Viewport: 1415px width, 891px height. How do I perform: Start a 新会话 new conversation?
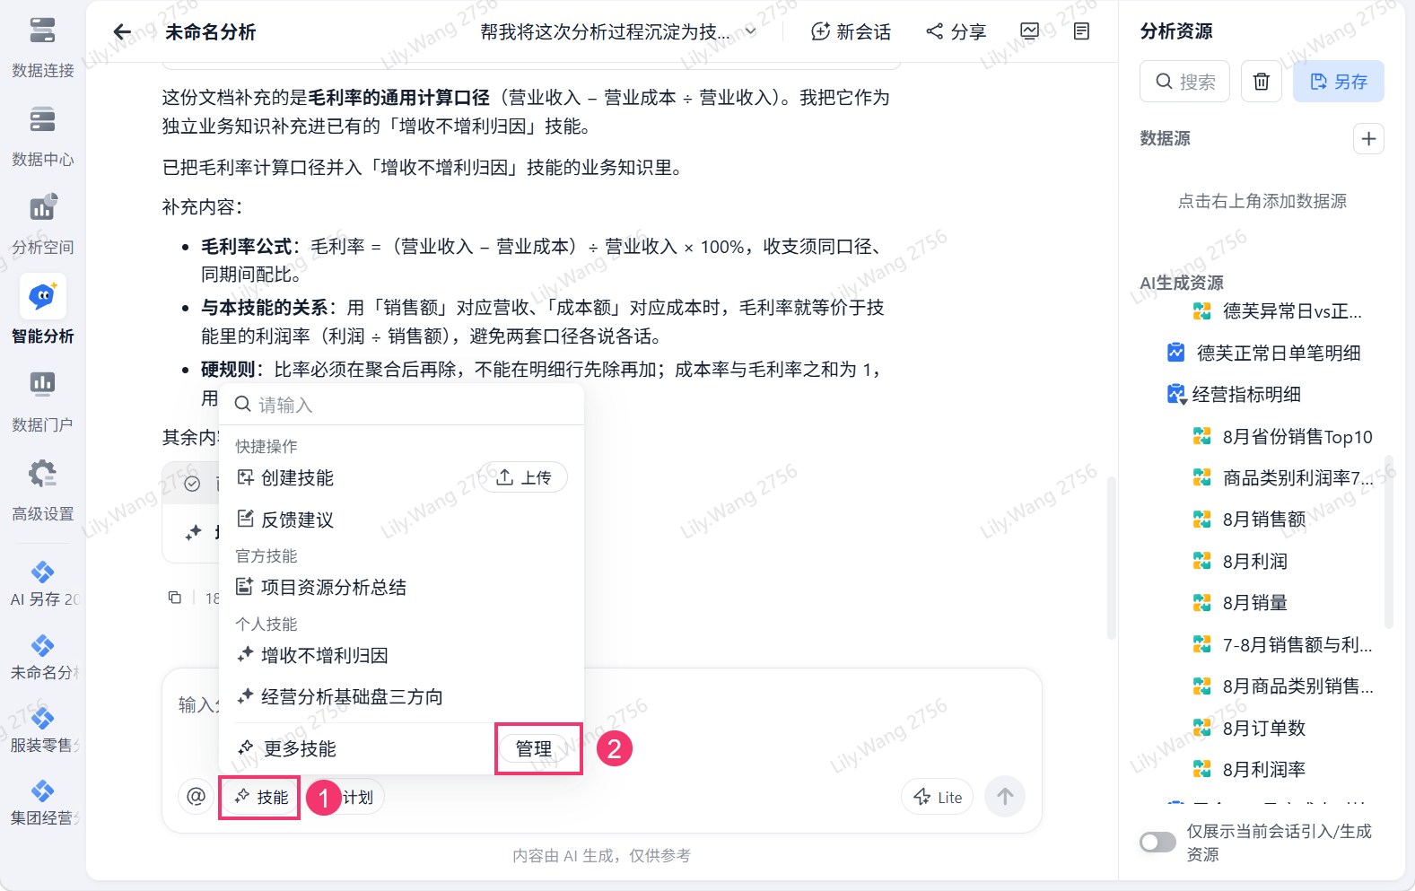point(851,32)
